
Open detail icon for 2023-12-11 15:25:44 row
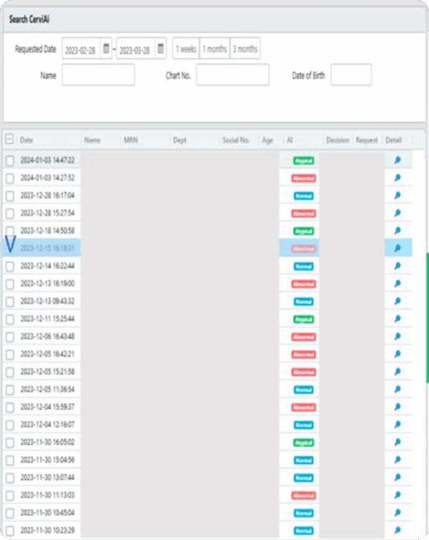[397, 319]
